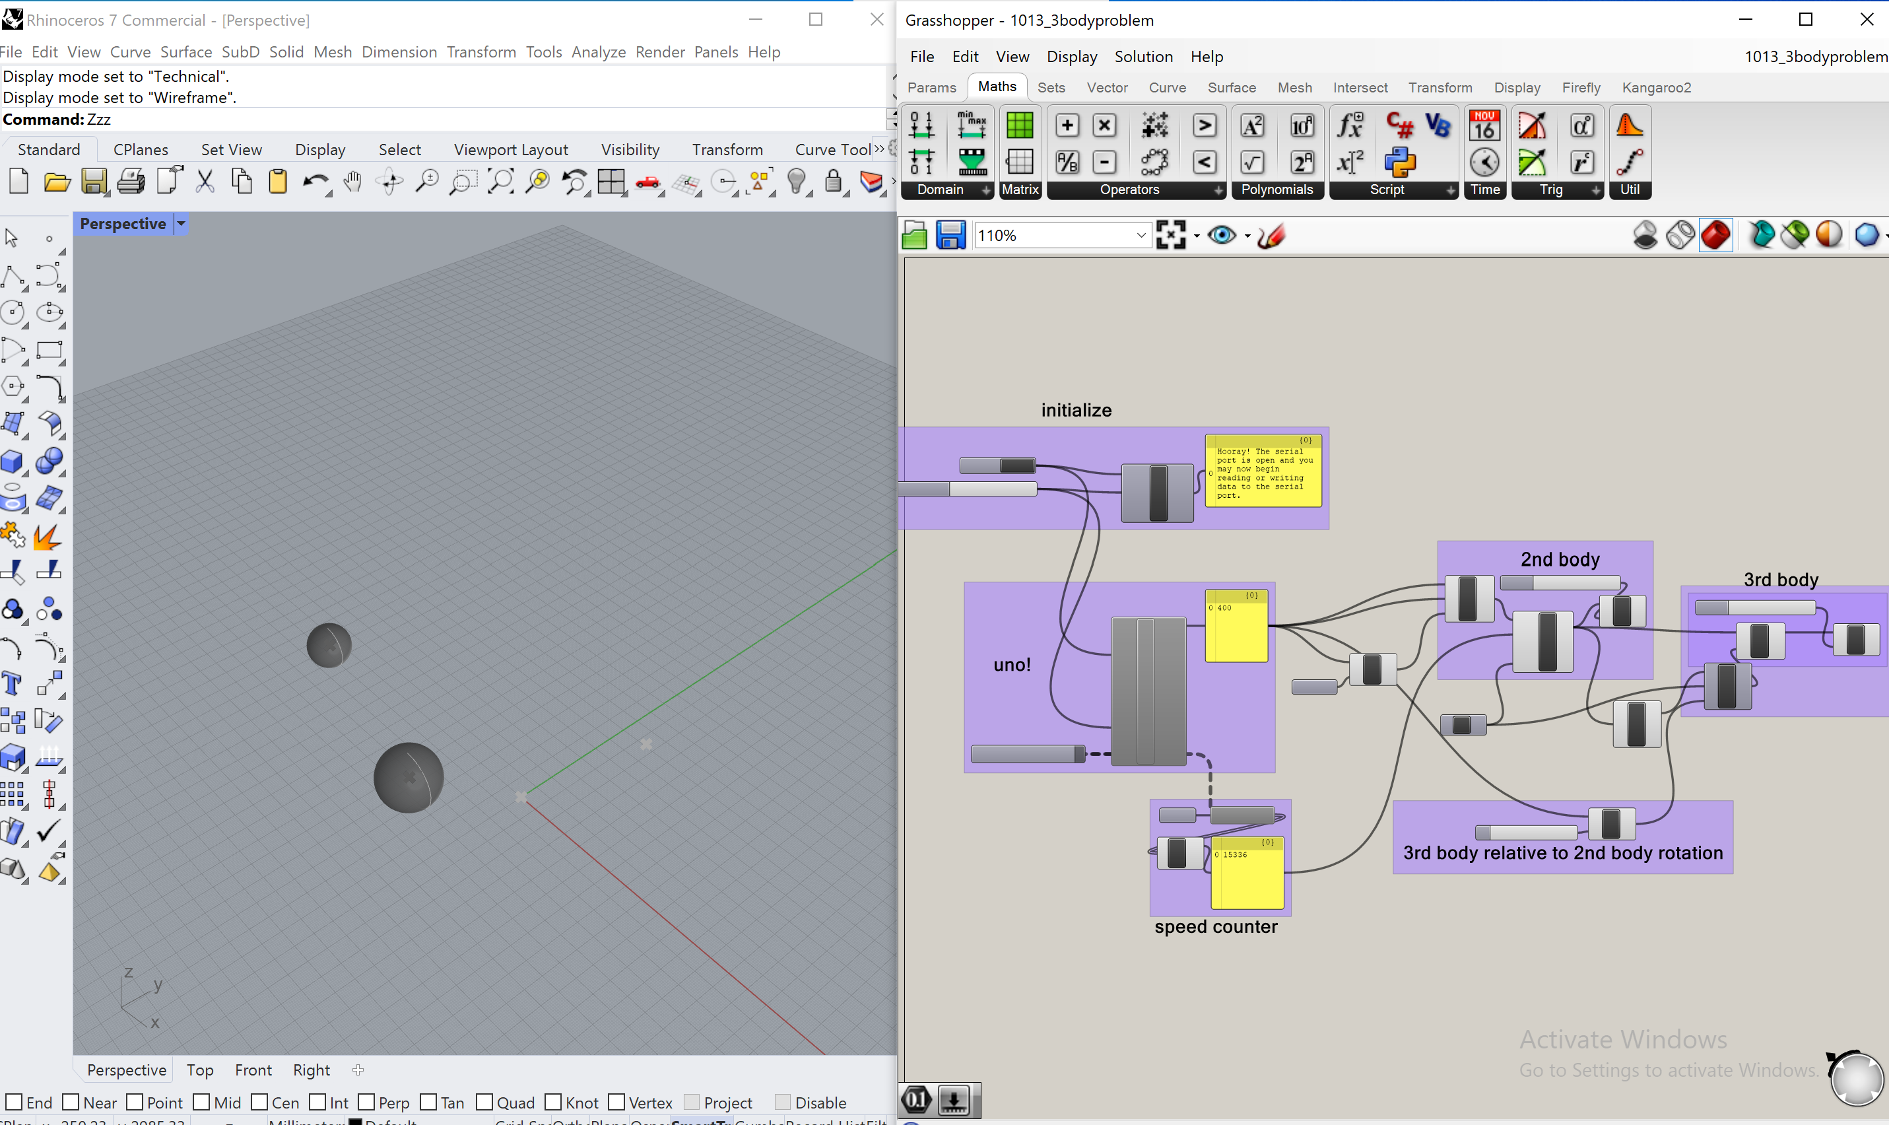Expand the Trig panel in Maths ribbon
Screen dimensions: 1889x1125
[1596, 190]
